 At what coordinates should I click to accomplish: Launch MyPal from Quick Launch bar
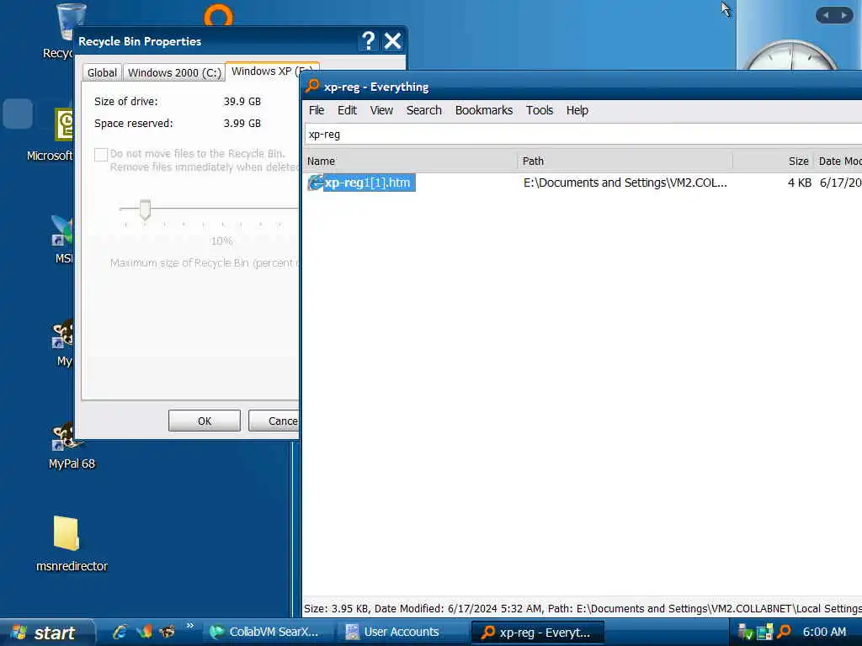click(168, 632)
